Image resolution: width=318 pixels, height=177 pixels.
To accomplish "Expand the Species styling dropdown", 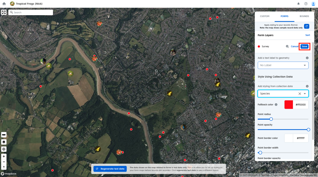I will tap(305, 93).
